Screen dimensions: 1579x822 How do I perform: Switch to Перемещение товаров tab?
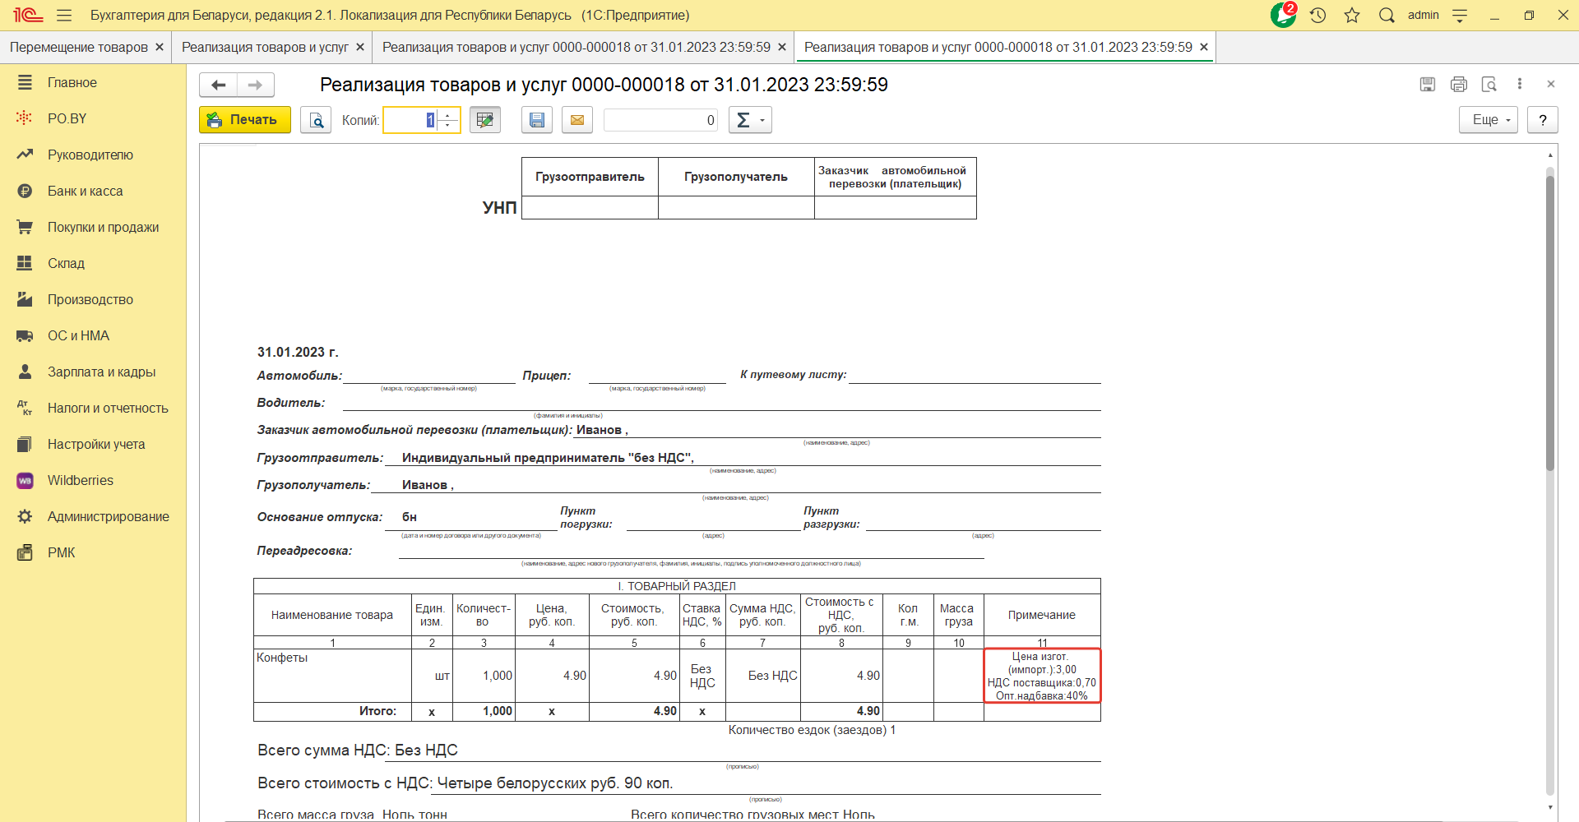79,48
